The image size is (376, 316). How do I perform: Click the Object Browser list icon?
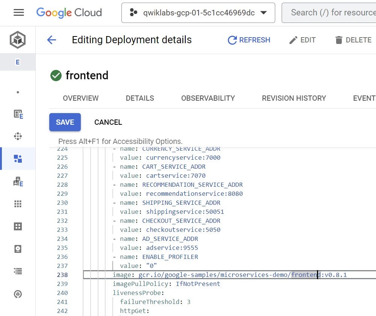[18, 271]
